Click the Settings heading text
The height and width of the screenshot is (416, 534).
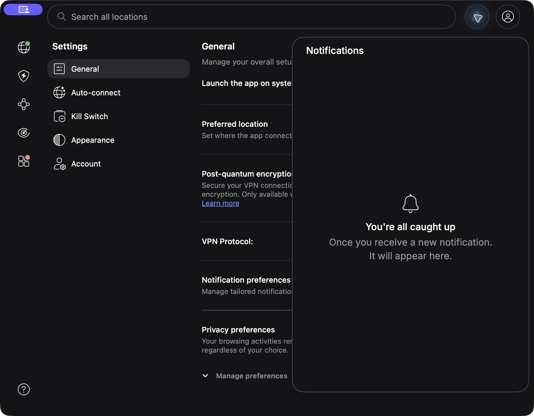click(x=70, y=47)
